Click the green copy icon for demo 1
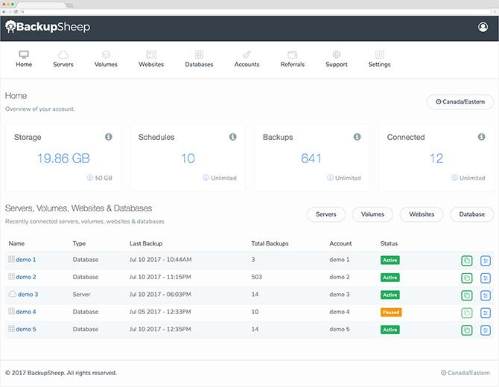The height and width of the screenshot is (387, 499). [467, 260]
